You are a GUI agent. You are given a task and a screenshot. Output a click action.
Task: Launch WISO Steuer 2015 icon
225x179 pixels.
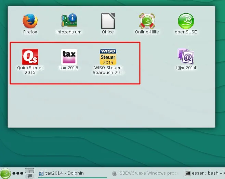click(x=108, y=57)
